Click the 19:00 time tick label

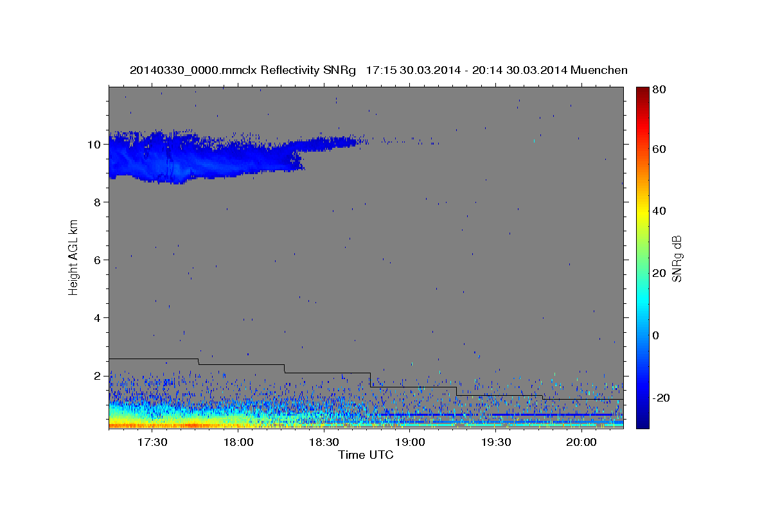(410, 442)
